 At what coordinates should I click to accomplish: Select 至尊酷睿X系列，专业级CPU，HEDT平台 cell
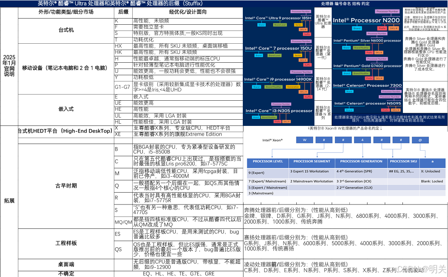pos(188,129)
